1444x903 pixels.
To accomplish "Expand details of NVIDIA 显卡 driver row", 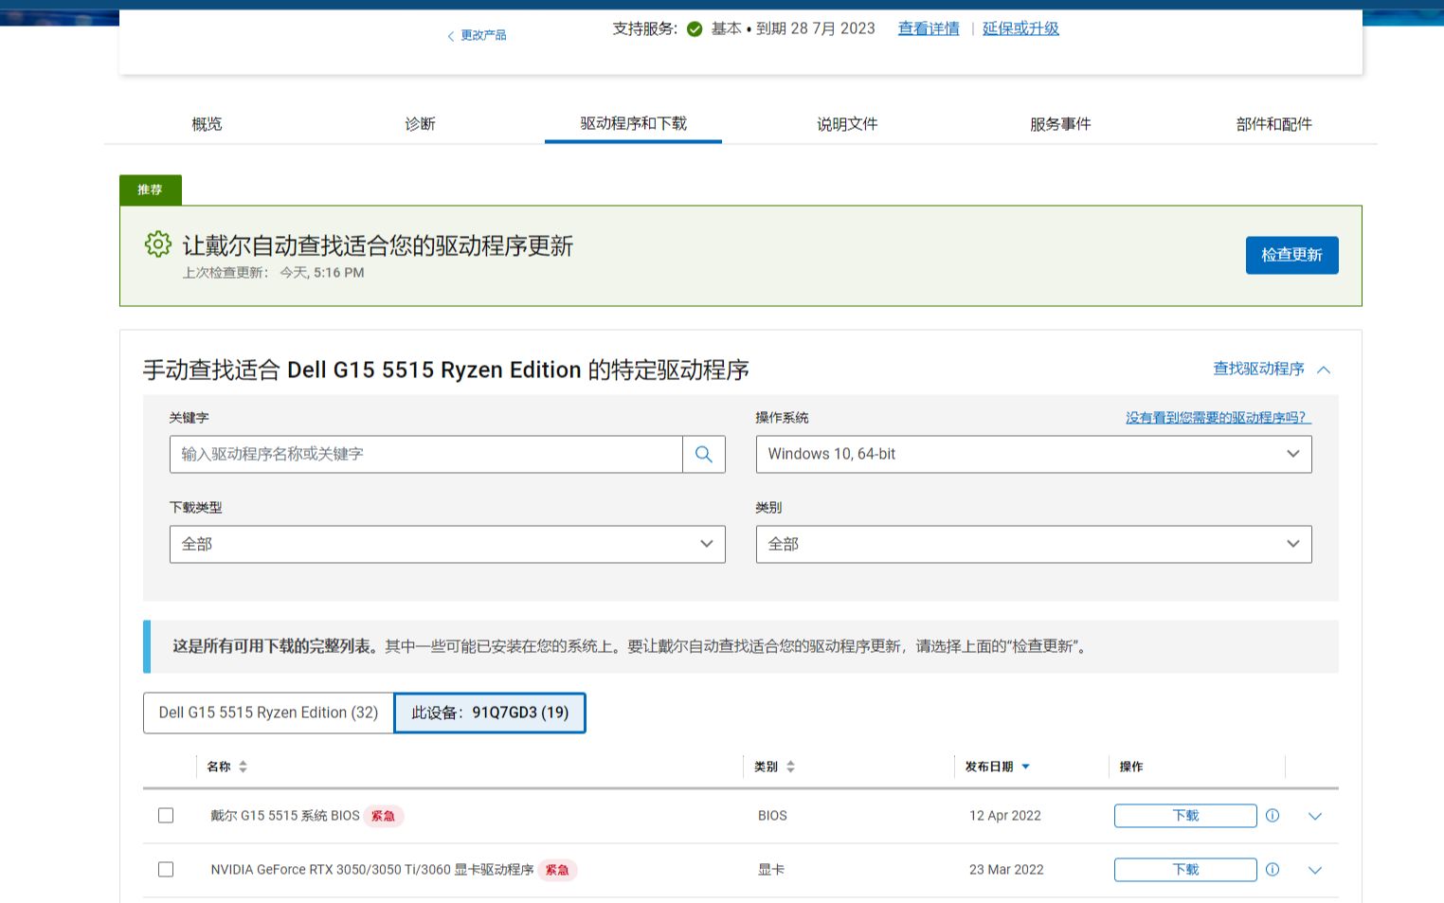I will pyautogui.click(x=1314, y=870).
